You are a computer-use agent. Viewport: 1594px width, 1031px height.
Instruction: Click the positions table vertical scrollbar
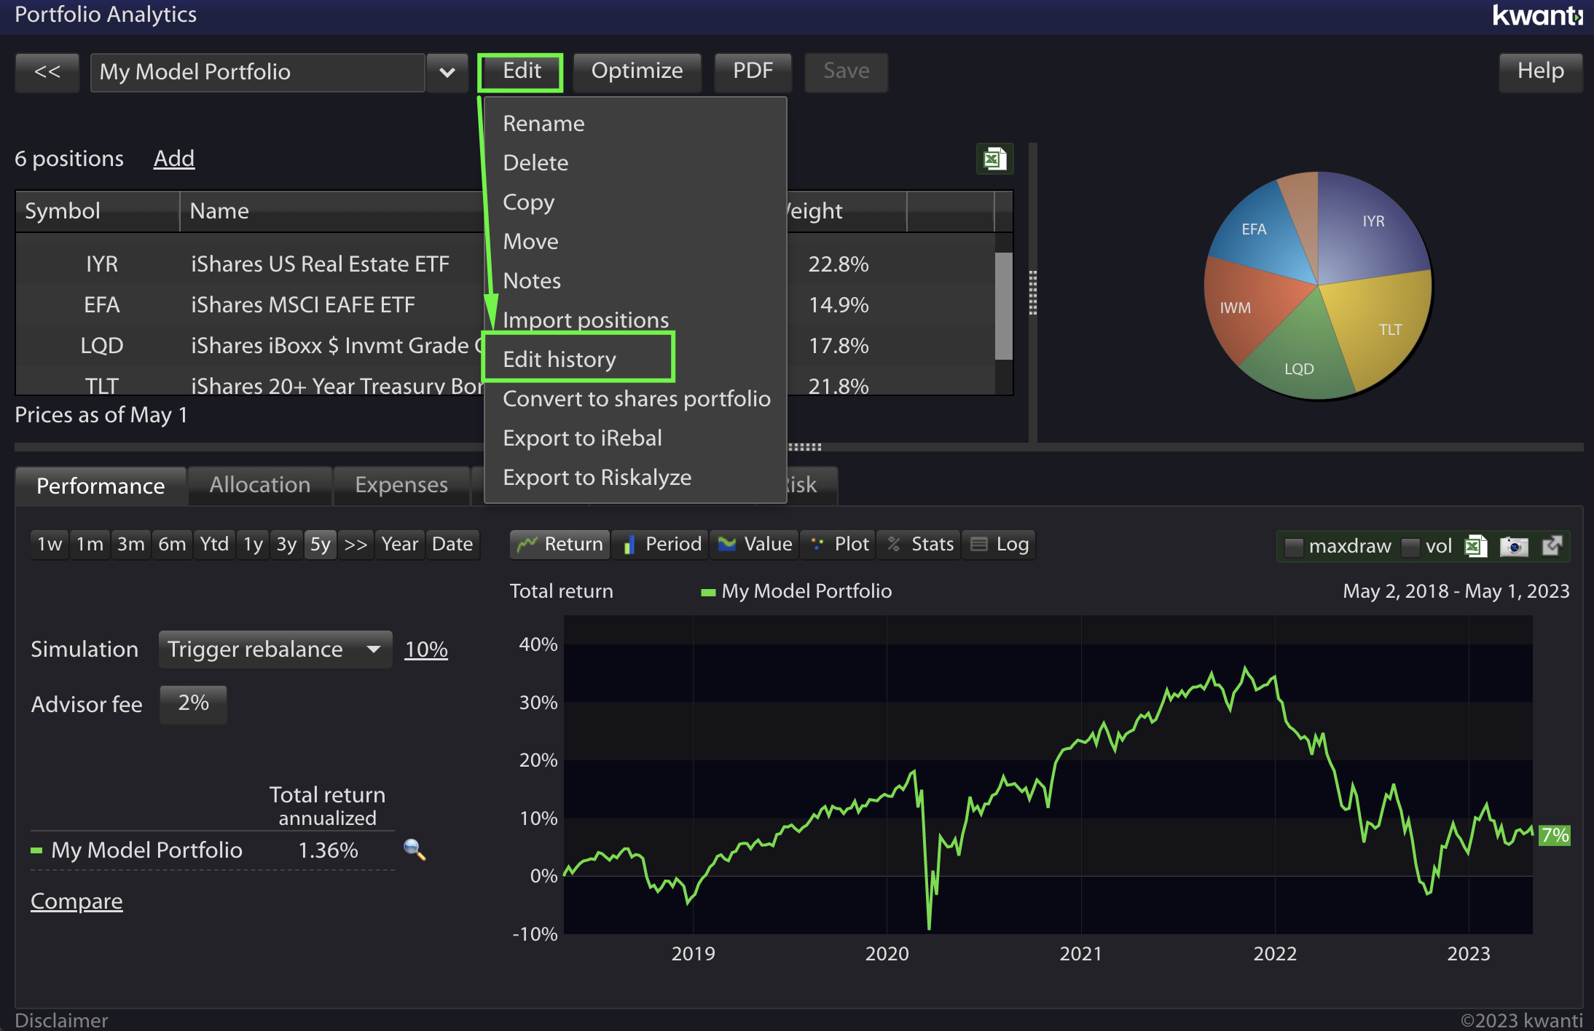[x=1003, y=306]
